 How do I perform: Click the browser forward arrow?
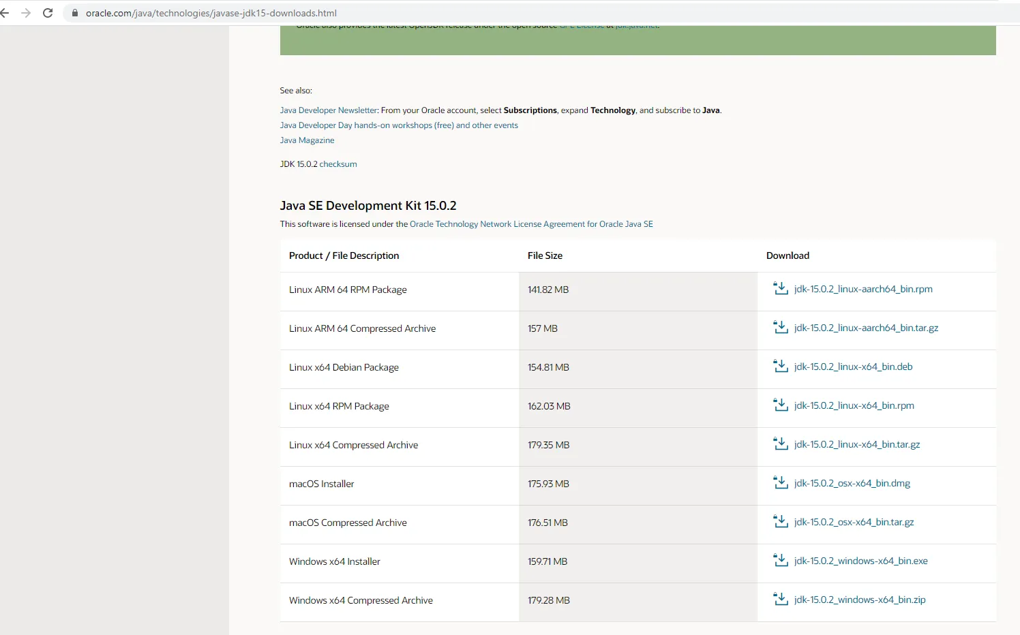tap(26, 13)
